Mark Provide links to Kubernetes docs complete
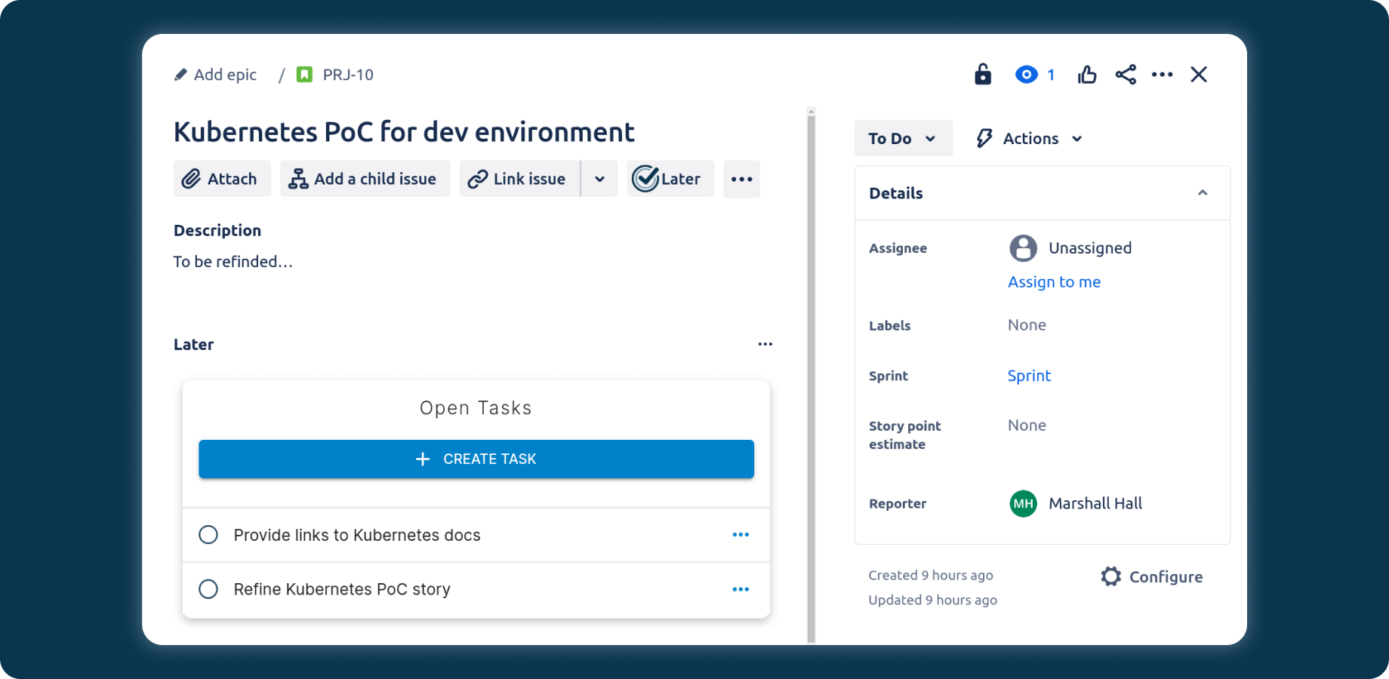The width and height of the screenshot is (1389, 679). [208, 535]
